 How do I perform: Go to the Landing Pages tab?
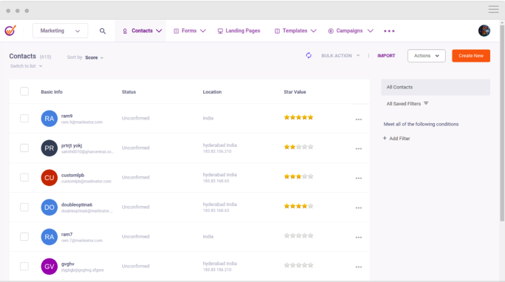[x=239, y=31]
